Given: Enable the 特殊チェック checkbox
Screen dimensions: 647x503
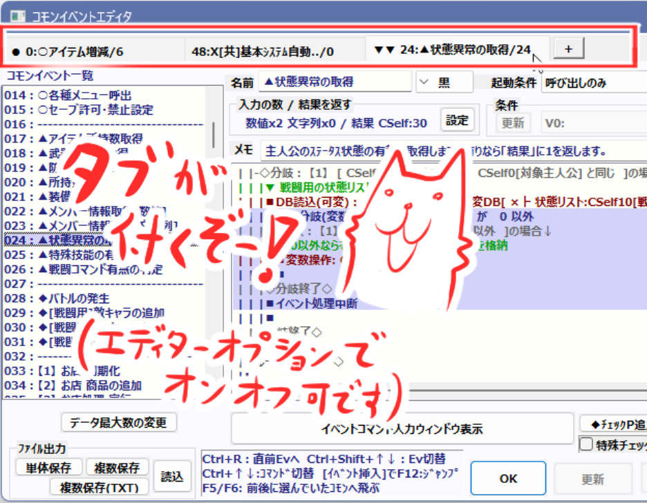Looking at the screenshot, I should pos(586,444).
